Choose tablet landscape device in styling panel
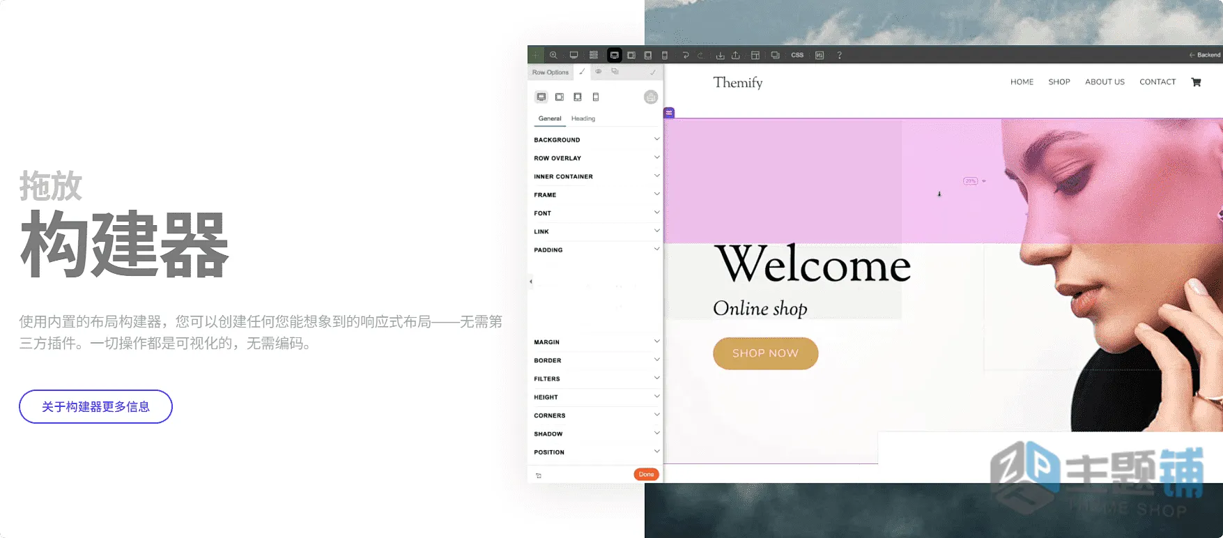Image resolution: width=1223 pixels, height=538 pixels. [x=560, y=97]
